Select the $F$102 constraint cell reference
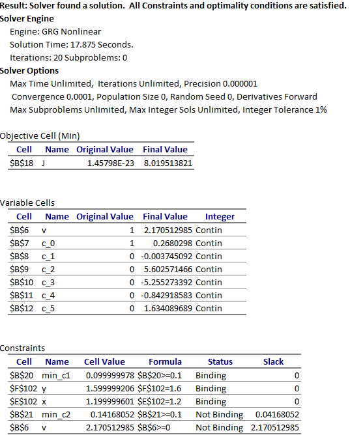Viewport: 350px width, 435px height. point(23,388)
